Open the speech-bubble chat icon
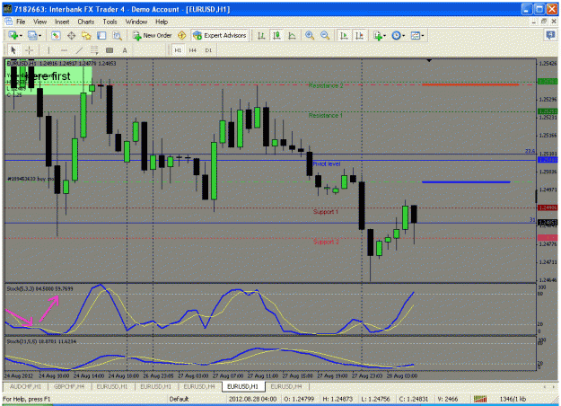This screenshot has width=561, height=406. coord(550,35)
